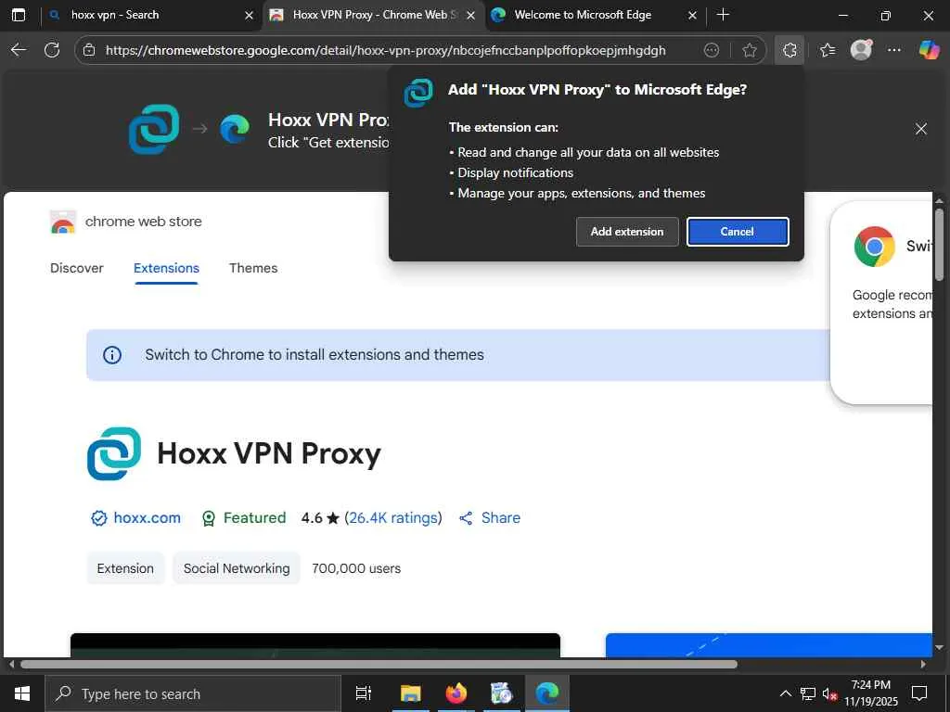Open the notification center icon
Viewport: 950px width, 712px height.
[919, 693]
